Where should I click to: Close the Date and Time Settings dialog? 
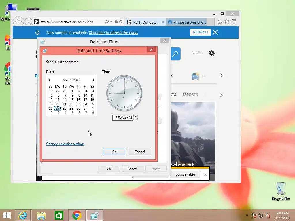tap(151, 50)
